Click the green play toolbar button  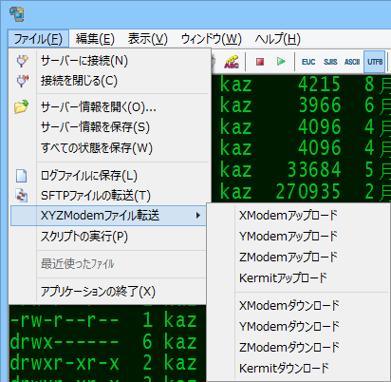point(281,62)
